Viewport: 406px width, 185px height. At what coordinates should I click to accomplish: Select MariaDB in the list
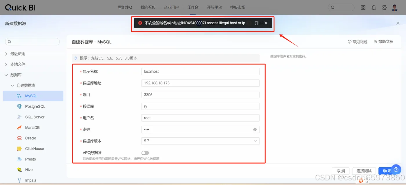tap(33, 127)
